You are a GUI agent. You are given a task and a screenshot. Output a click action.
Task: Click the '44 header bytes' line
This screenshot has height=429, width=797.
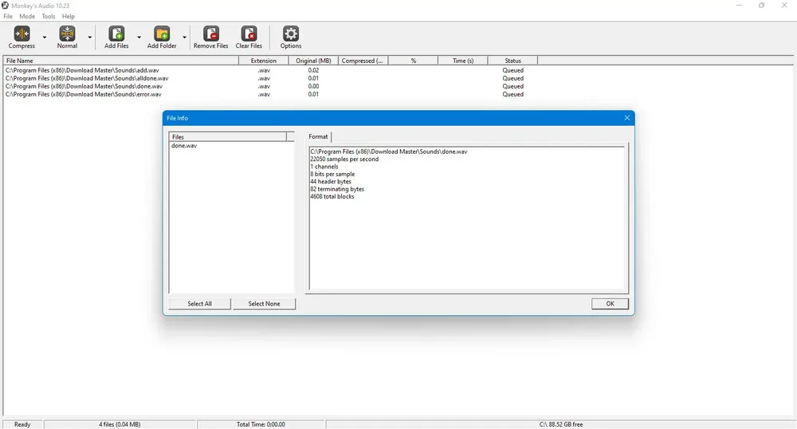point(331,182)
